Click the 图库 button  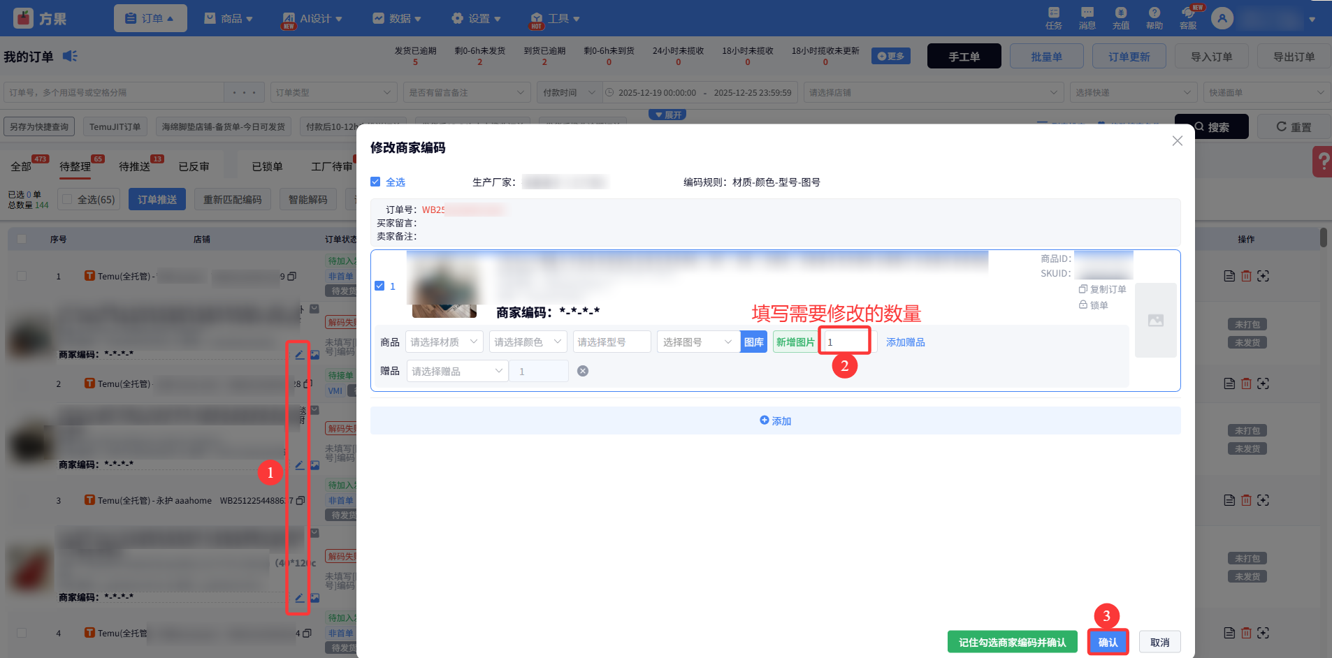754,342
